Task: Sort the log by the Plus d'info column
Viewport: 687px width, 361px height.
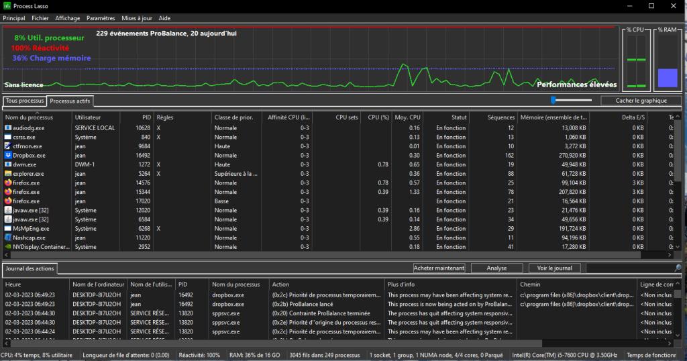Action: [x=451, y=285]
